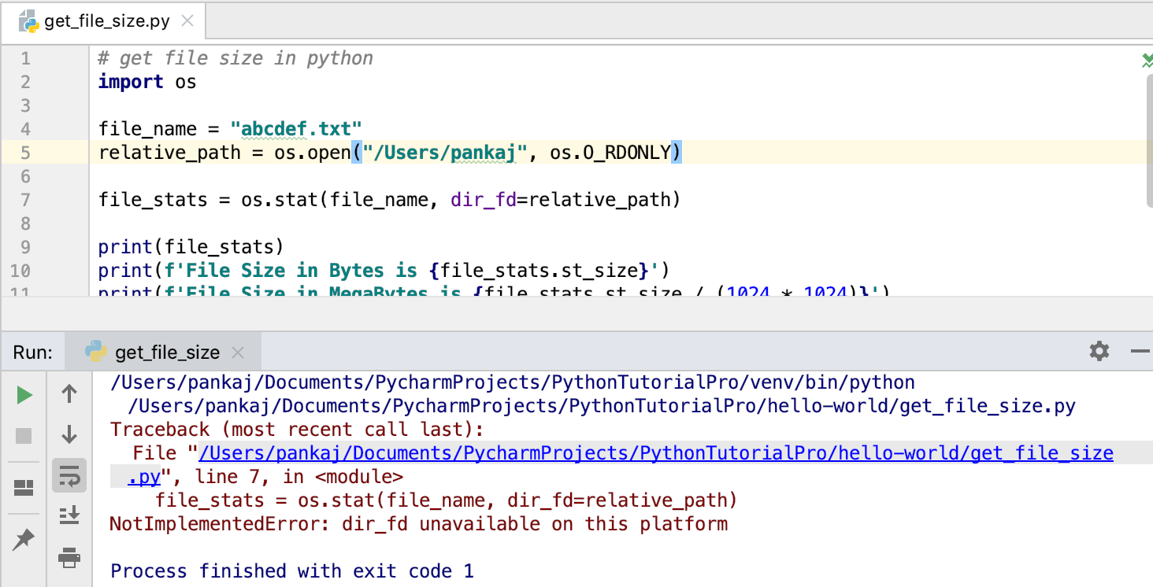This screenshot has width=1153, height=587.
Task: Rerun the get_file_size script
Action: click(x=24, y=394)
